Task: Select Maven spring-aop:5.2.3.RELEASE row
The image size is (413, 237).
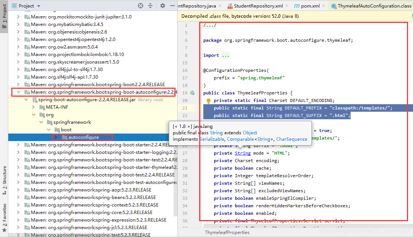Action: coord(93,190)
